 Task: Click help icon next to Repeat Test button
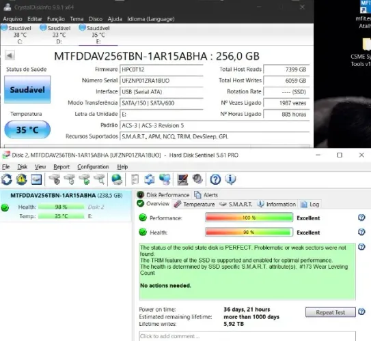pyautogui.click(x=361, y=312)
